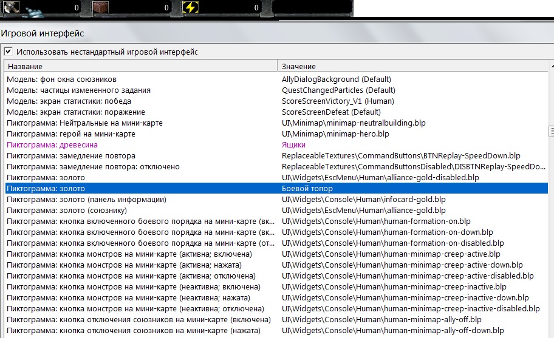Click the crate lumber icon in resource bar
The image size is (554, 338).
click(100, 7)
